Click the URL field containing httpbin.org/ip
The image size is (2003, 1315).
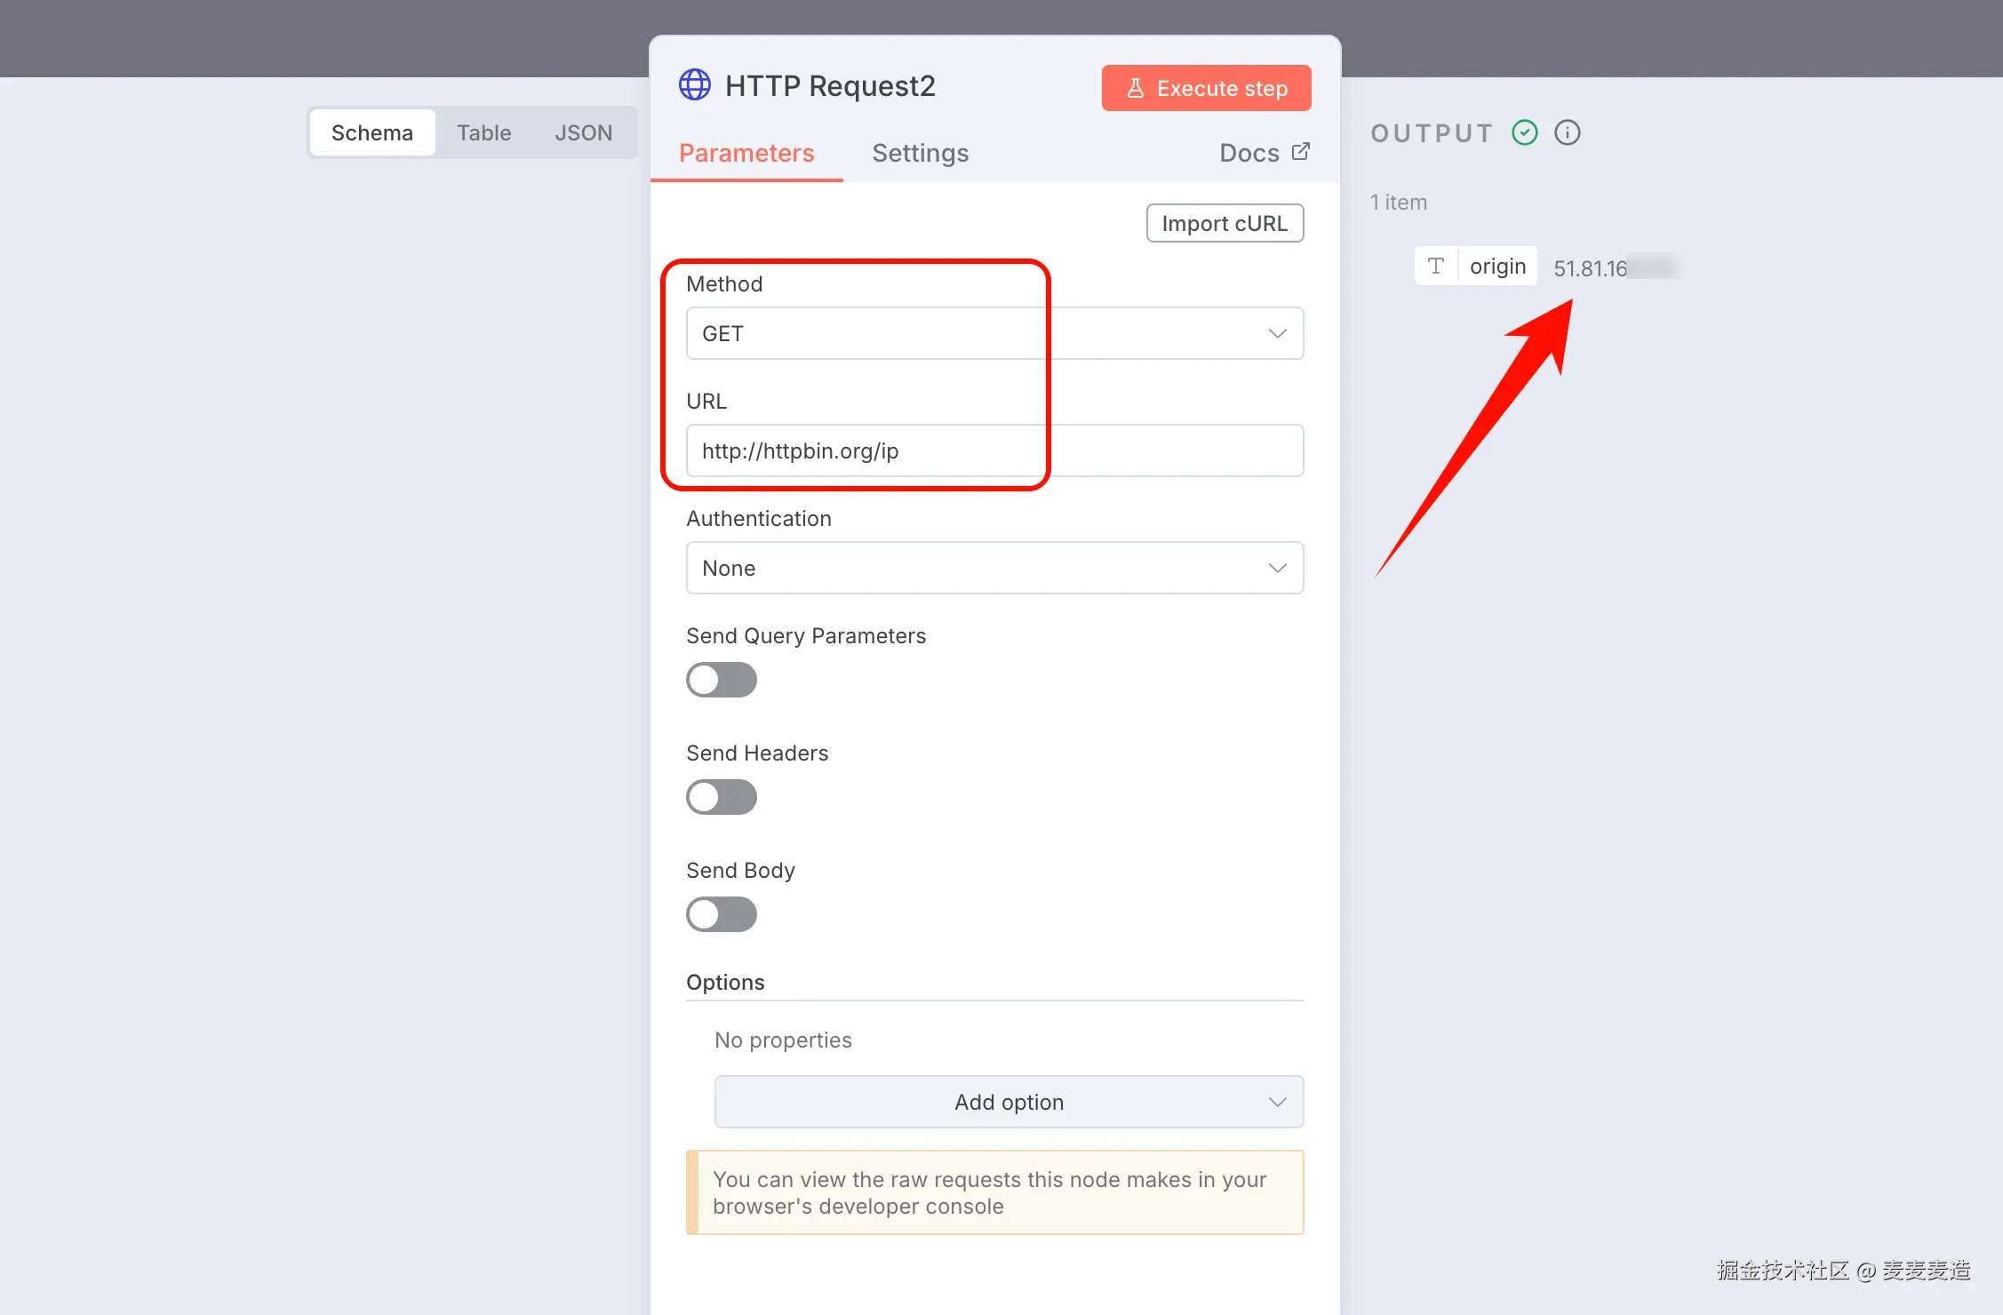[x=994, y=450]
